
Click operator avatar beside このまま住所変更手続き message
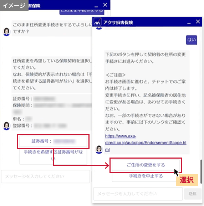[x=6, y=32]
